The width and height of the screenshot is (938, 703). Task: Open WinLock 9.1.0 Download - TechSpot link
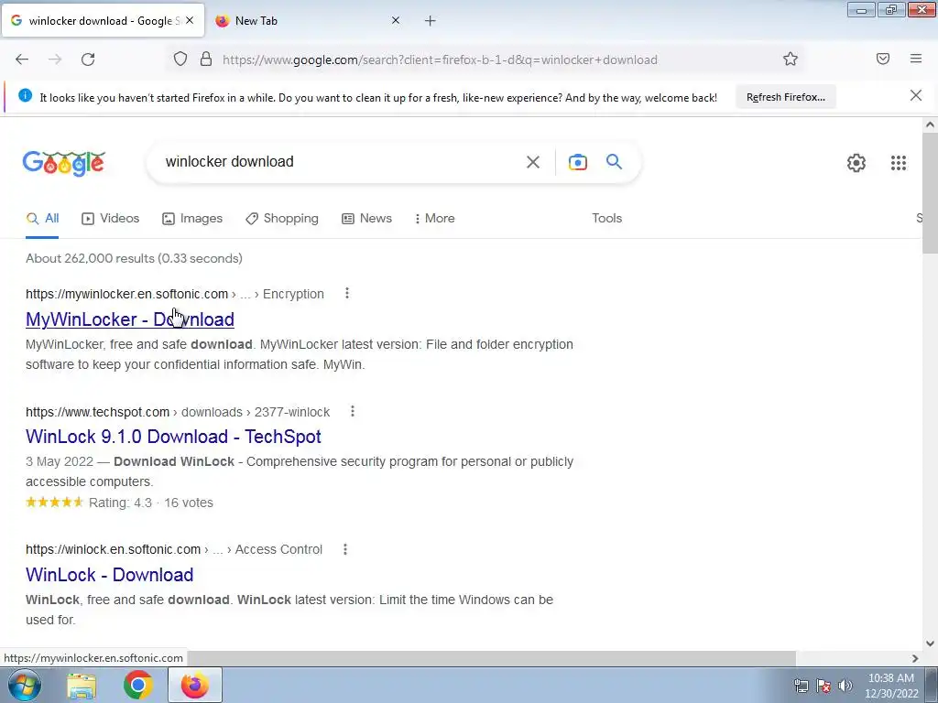pos(173,437)
